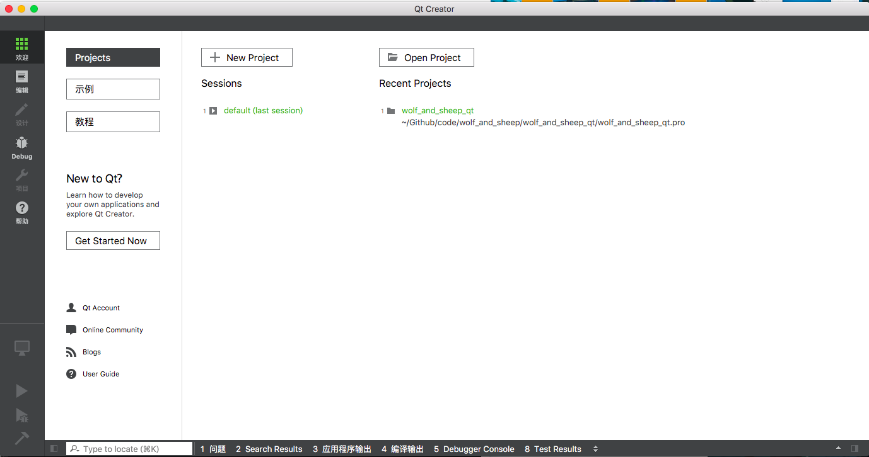Click the Qt Account person icon

(71, 308)
